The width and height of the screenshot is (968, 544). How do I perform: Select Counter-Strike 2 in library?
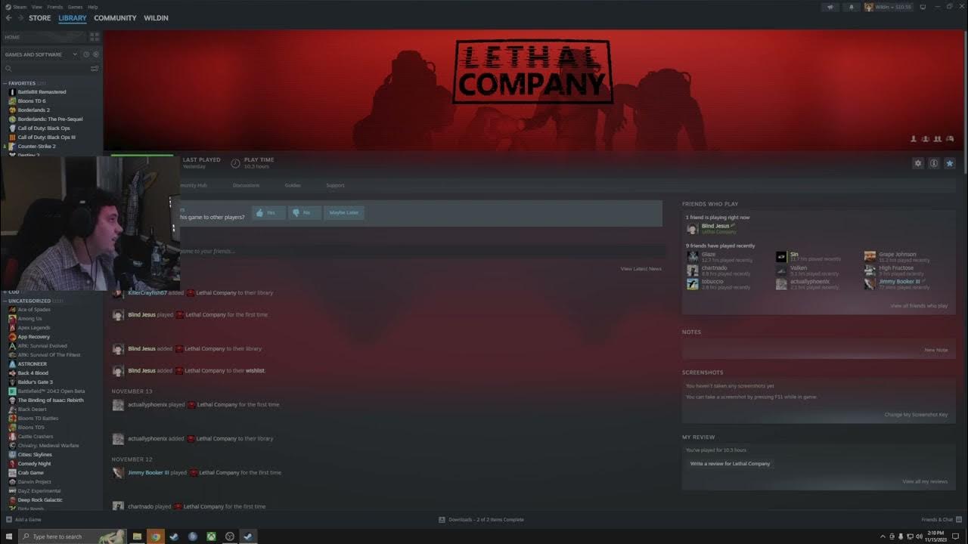point(37,147)
